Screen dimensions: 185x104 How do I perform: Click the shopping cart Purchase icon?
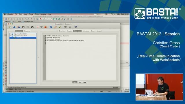pos(76,27)
